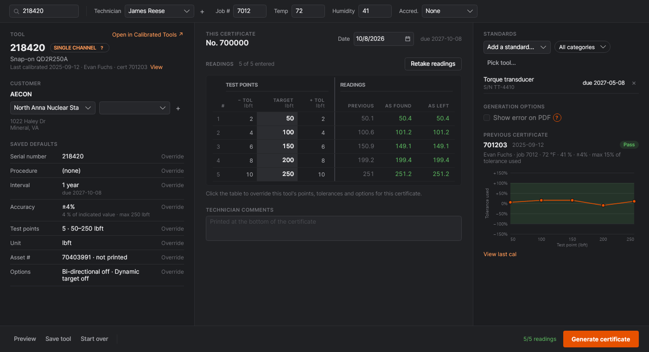This screenshot has height=352, width=649.
Task: Click Generate certificate button
Action: [601, 339]
